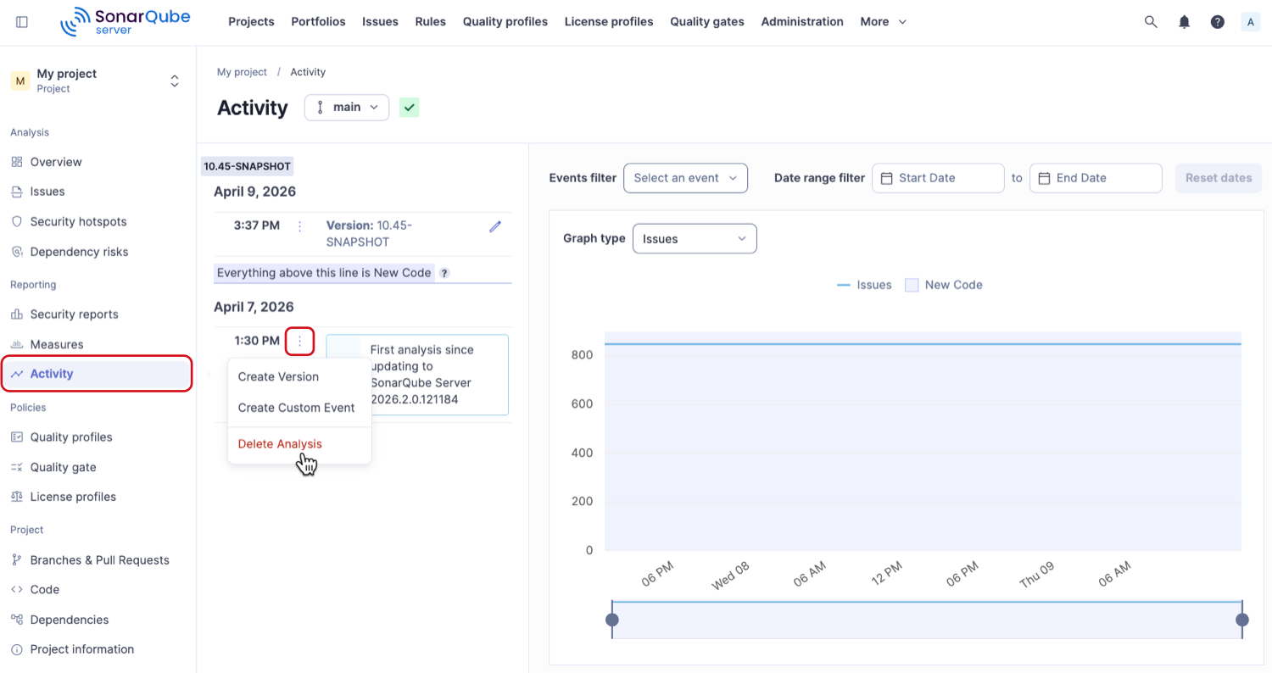Open the More navigation dropdown
This screenshot has height=673, width=1272.
[x=883, y=22]
